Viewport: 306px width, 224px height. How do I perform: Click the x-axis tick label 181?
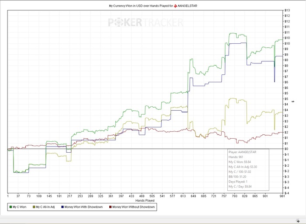(59, 196)
